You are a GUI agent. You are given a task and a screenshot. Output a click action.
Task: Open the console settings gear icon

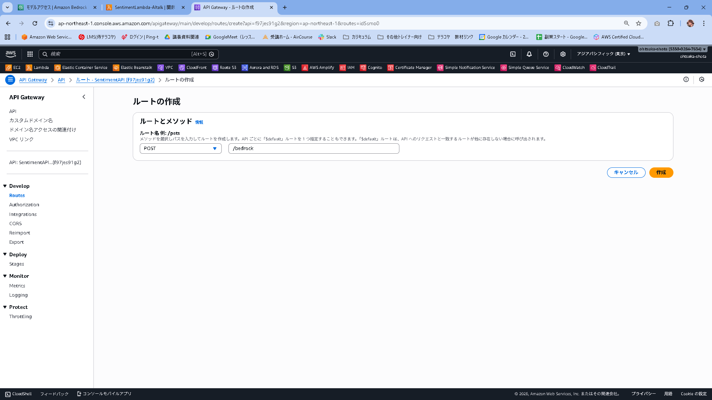(x=563, y=54)
